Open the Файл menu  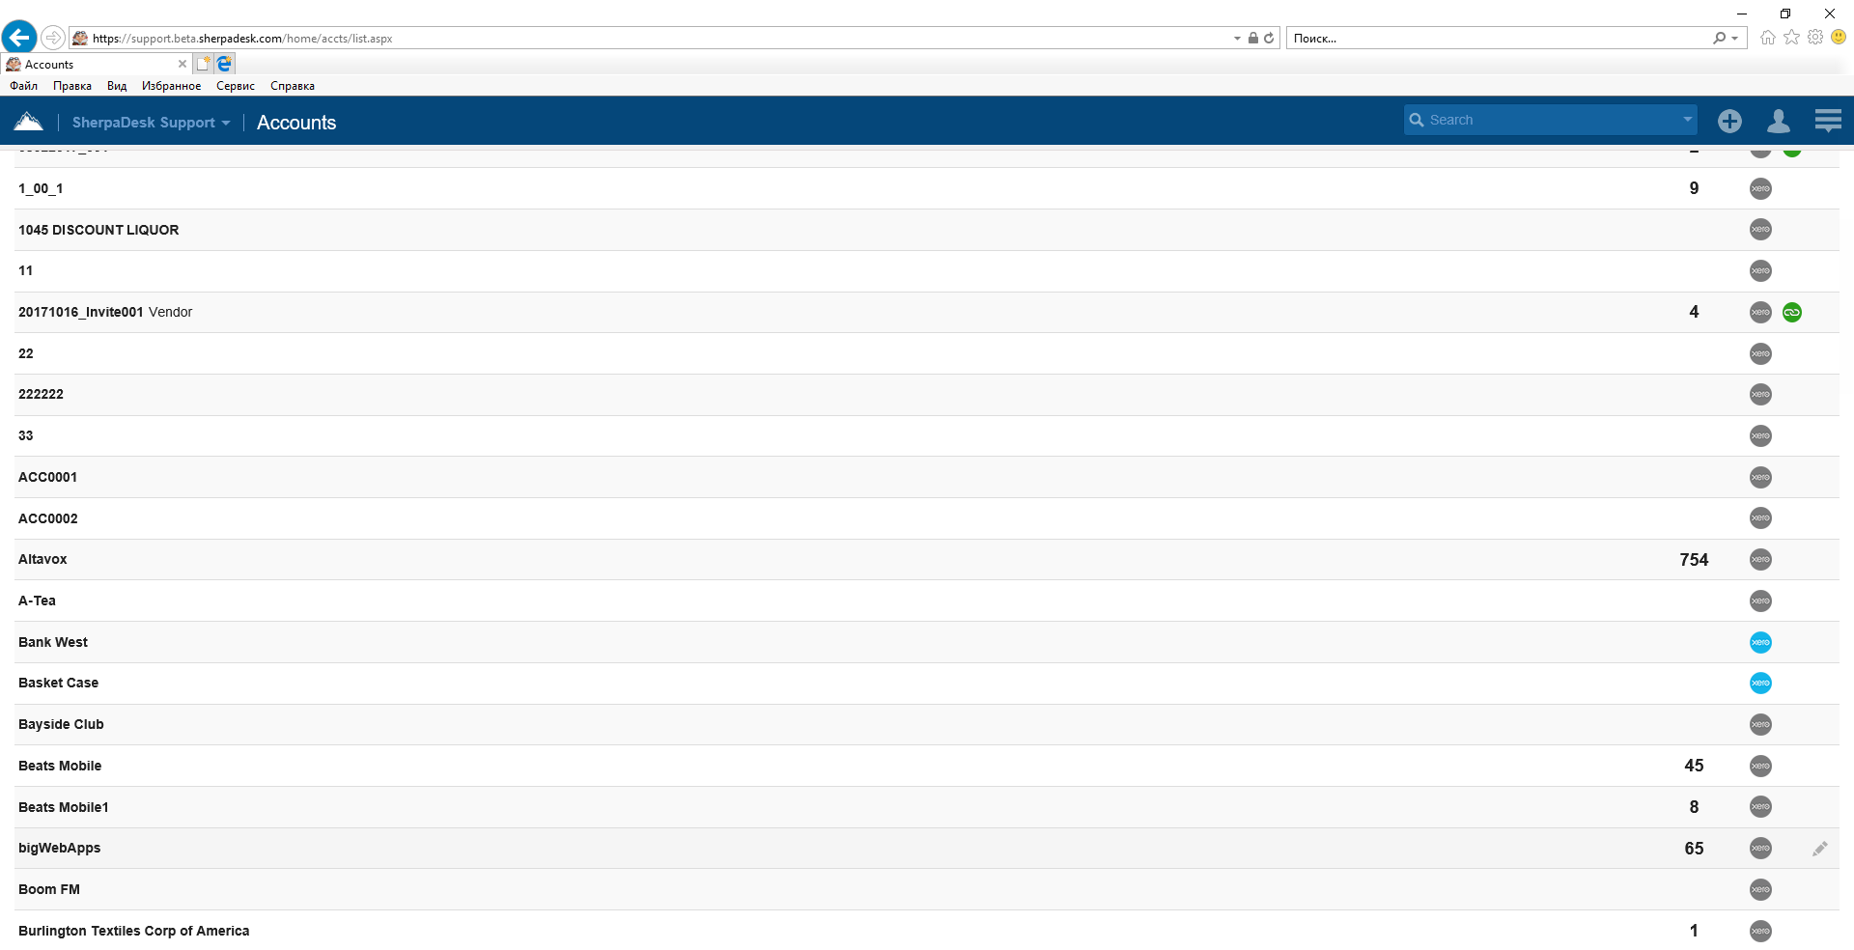[23, 86]
